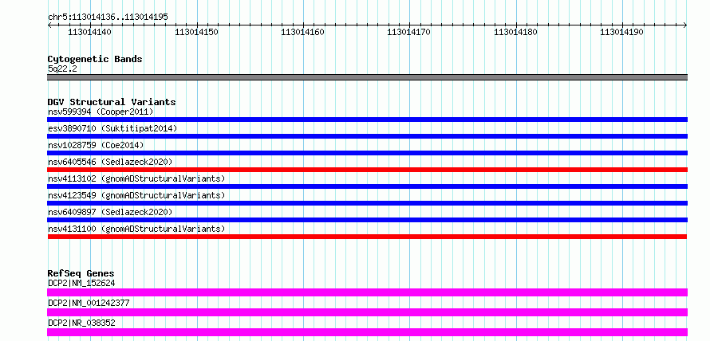Viewport: 710px width, 341px height.
Task: Click the nsv4123549 (gnomADStructuralVariants) label
Action: click(x=136, y=195)
